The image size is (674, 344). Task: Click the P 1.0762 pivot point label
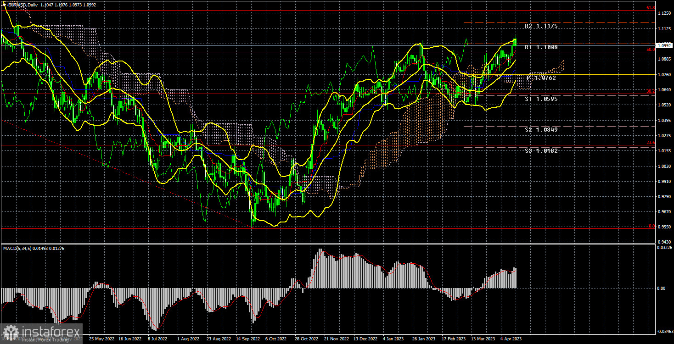pyautogui.click(x=541, y=78)
